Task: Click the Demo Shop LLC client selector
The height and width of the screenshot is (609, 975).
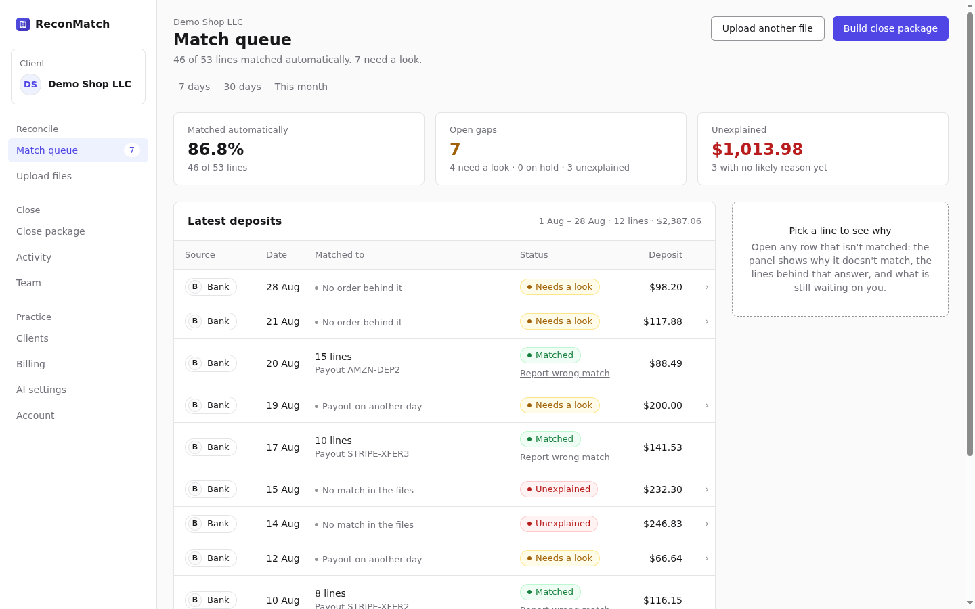Action: pyautogui.click(x=78, y=76)
